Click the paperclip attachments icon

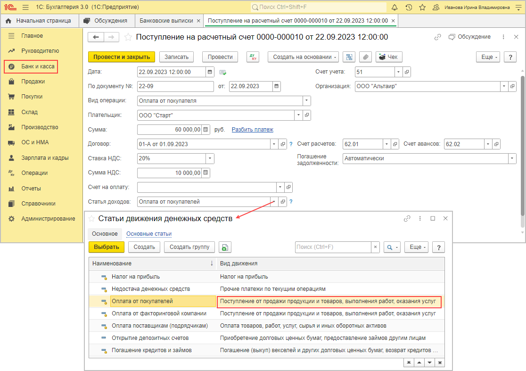[365, 57]
